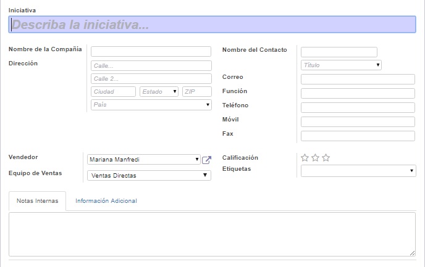
Task: Click the ZIP field
Action: (197, 92)
